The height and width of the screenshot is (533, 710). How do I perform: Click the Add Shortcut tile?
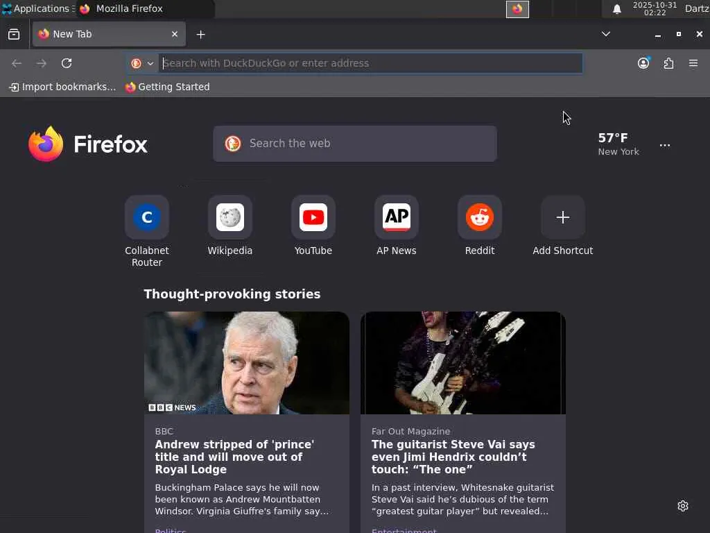pyautogui.click(x=563, y=226)
